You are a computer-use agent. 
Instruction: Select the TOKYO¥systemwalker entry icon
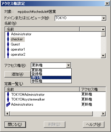pos(8,99)
